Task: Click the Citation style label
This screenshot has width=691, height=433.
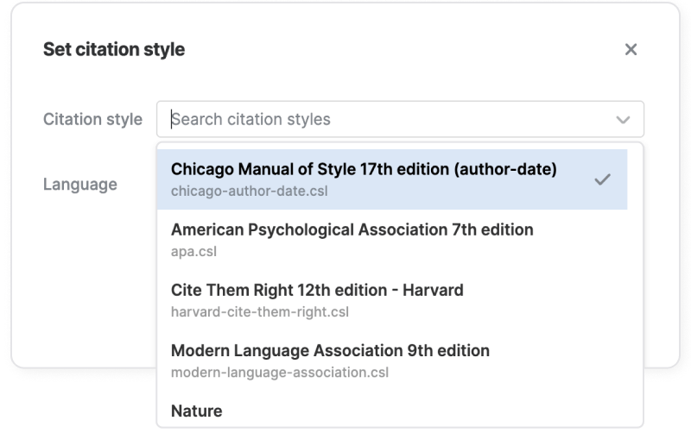Action: pyautogui.click(x=92, y=119)
